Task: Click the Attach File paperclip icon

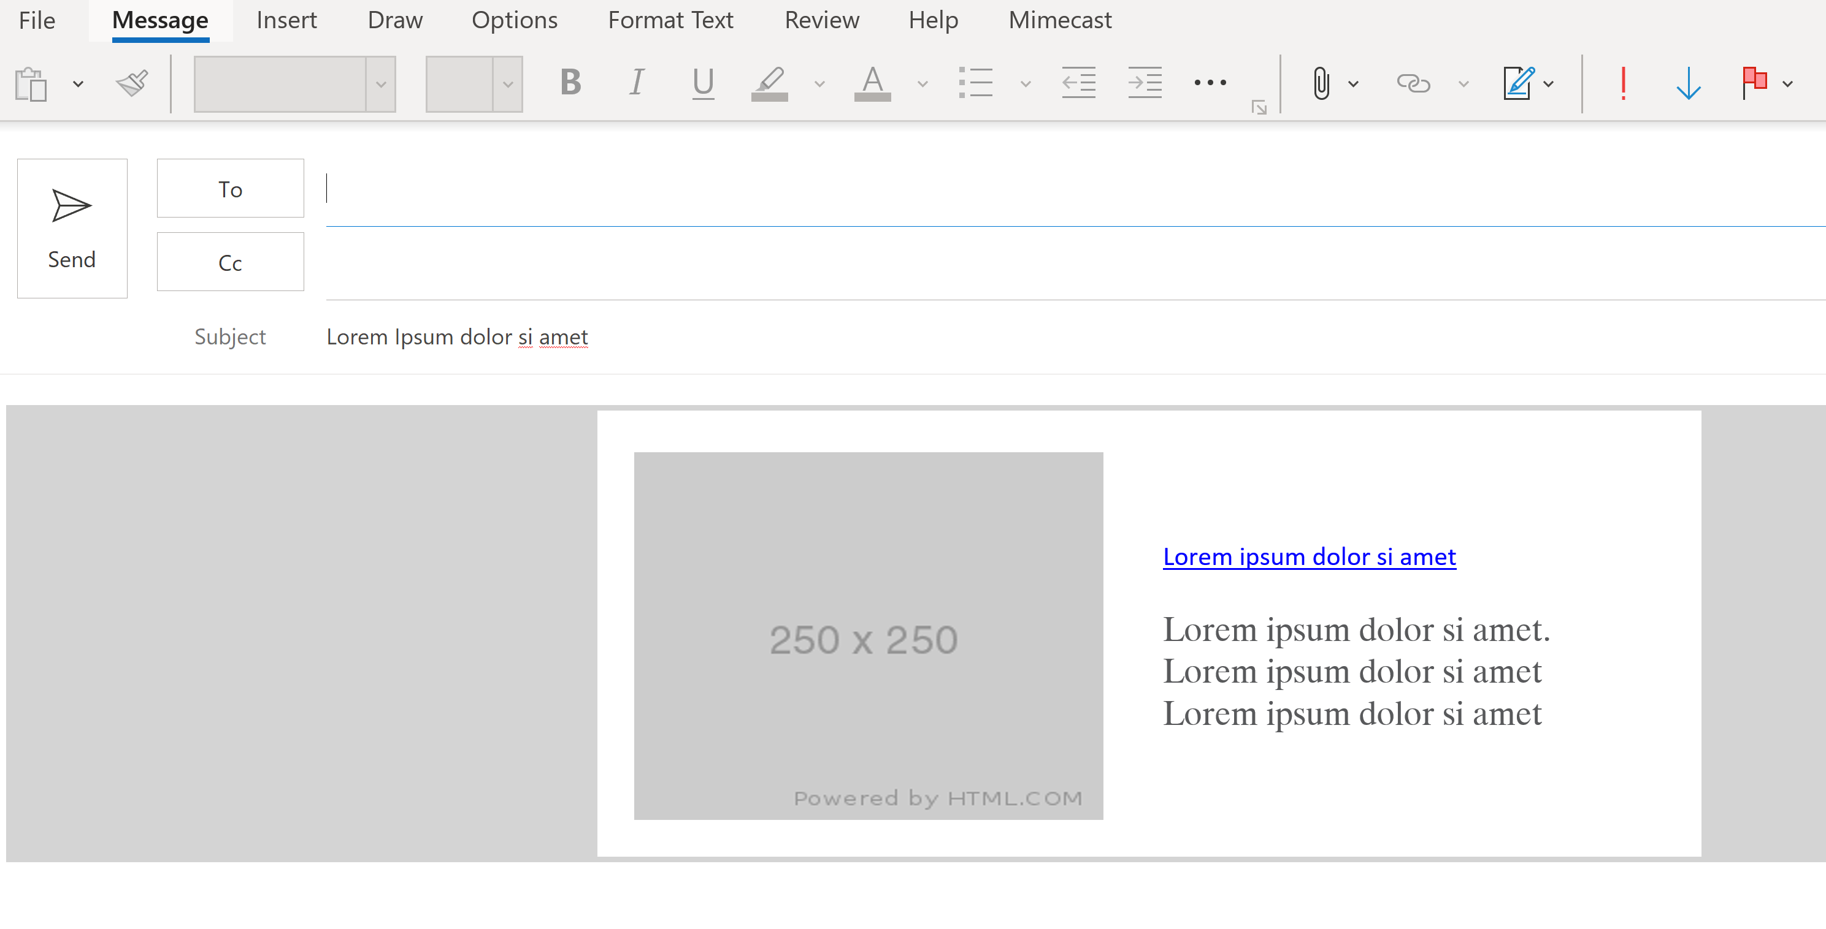Action: 1321,83
